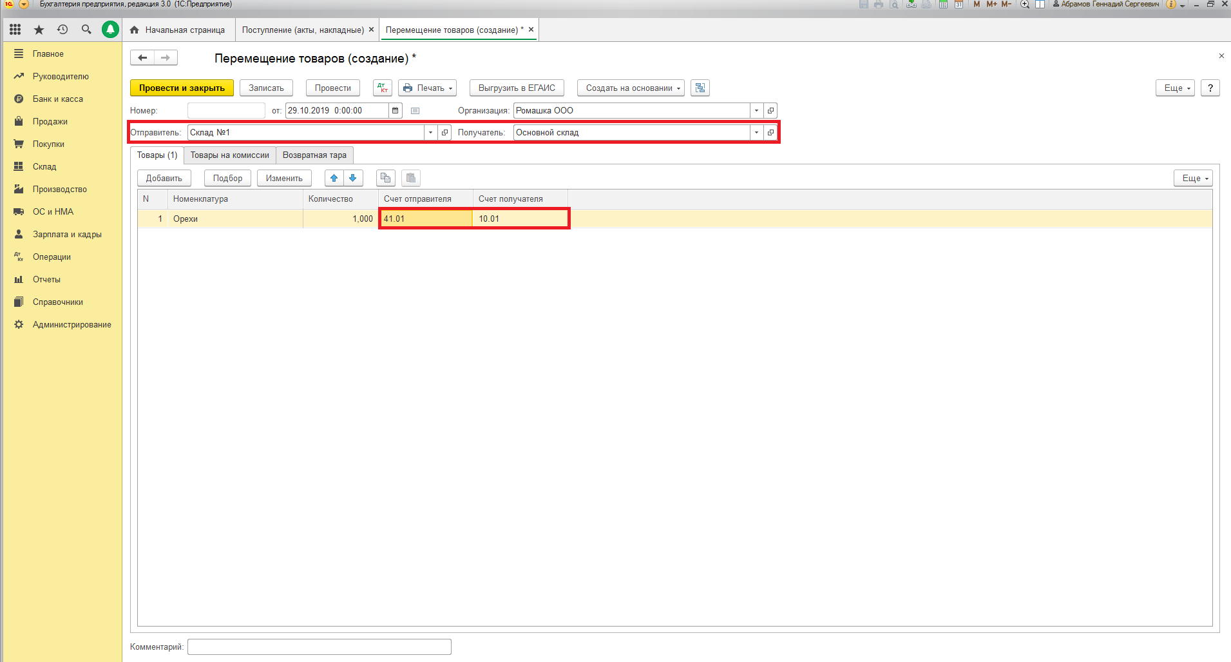1231x662 pixels.
Task: Open Склад section
Action: coord(44,167)
